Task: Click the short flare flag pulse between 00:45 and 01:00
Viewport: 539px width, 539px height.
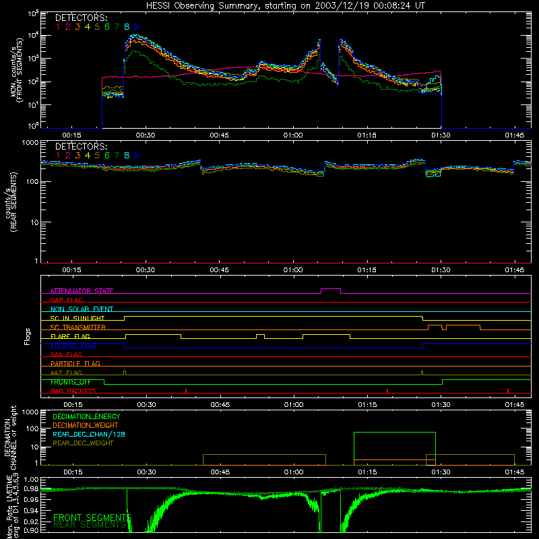Action: click(260, 336)
